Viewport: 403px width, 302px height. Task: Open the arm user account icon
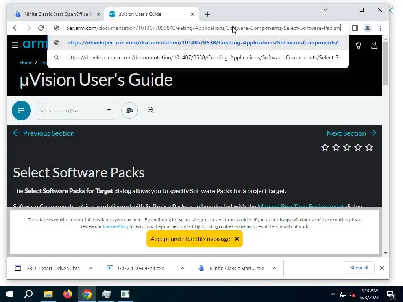[x=374, y=46]
